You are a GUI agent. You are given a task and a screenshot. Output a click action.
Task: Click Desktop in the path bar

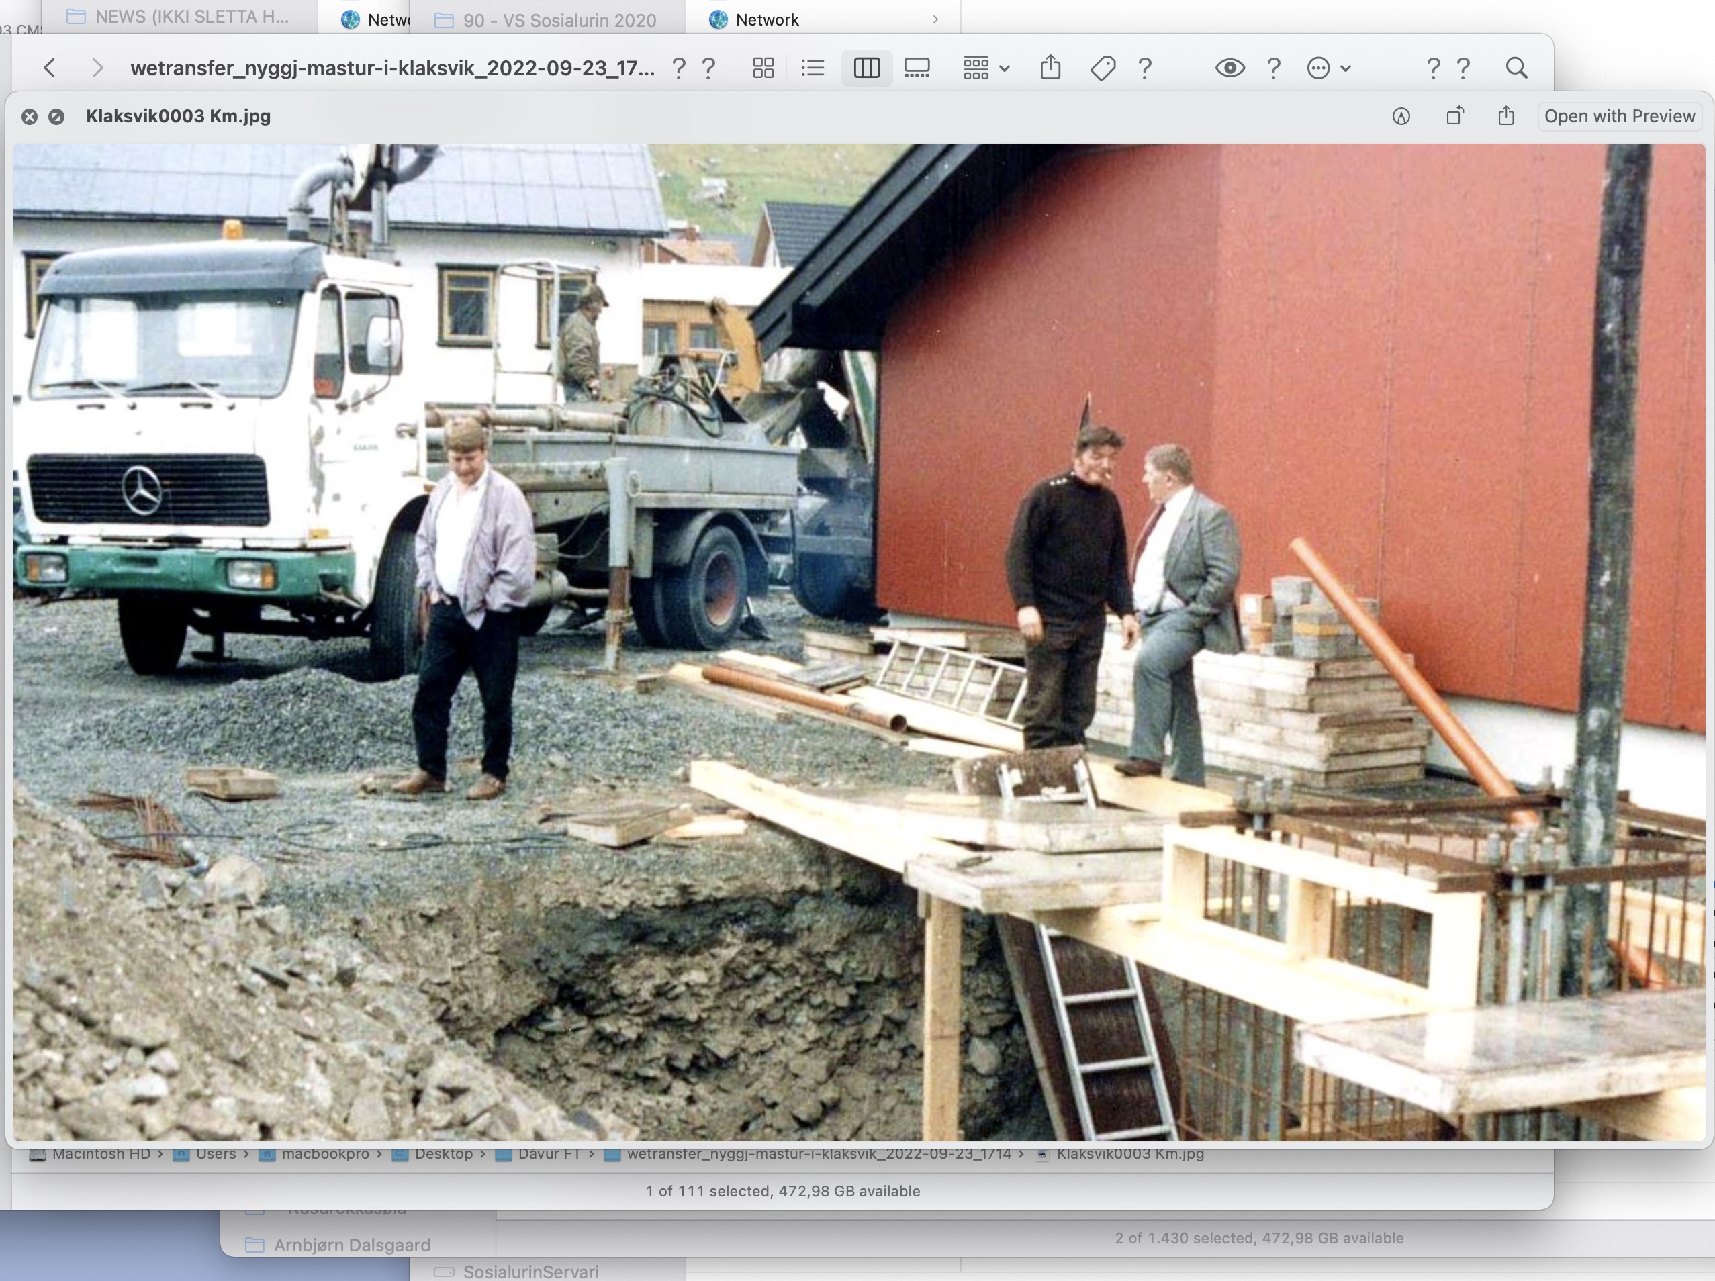(432, 1153)
